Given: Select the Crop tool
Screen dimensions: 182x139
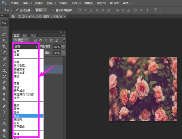Looking at the screenshot, I should pyautogui.click(x=4, y=47).
